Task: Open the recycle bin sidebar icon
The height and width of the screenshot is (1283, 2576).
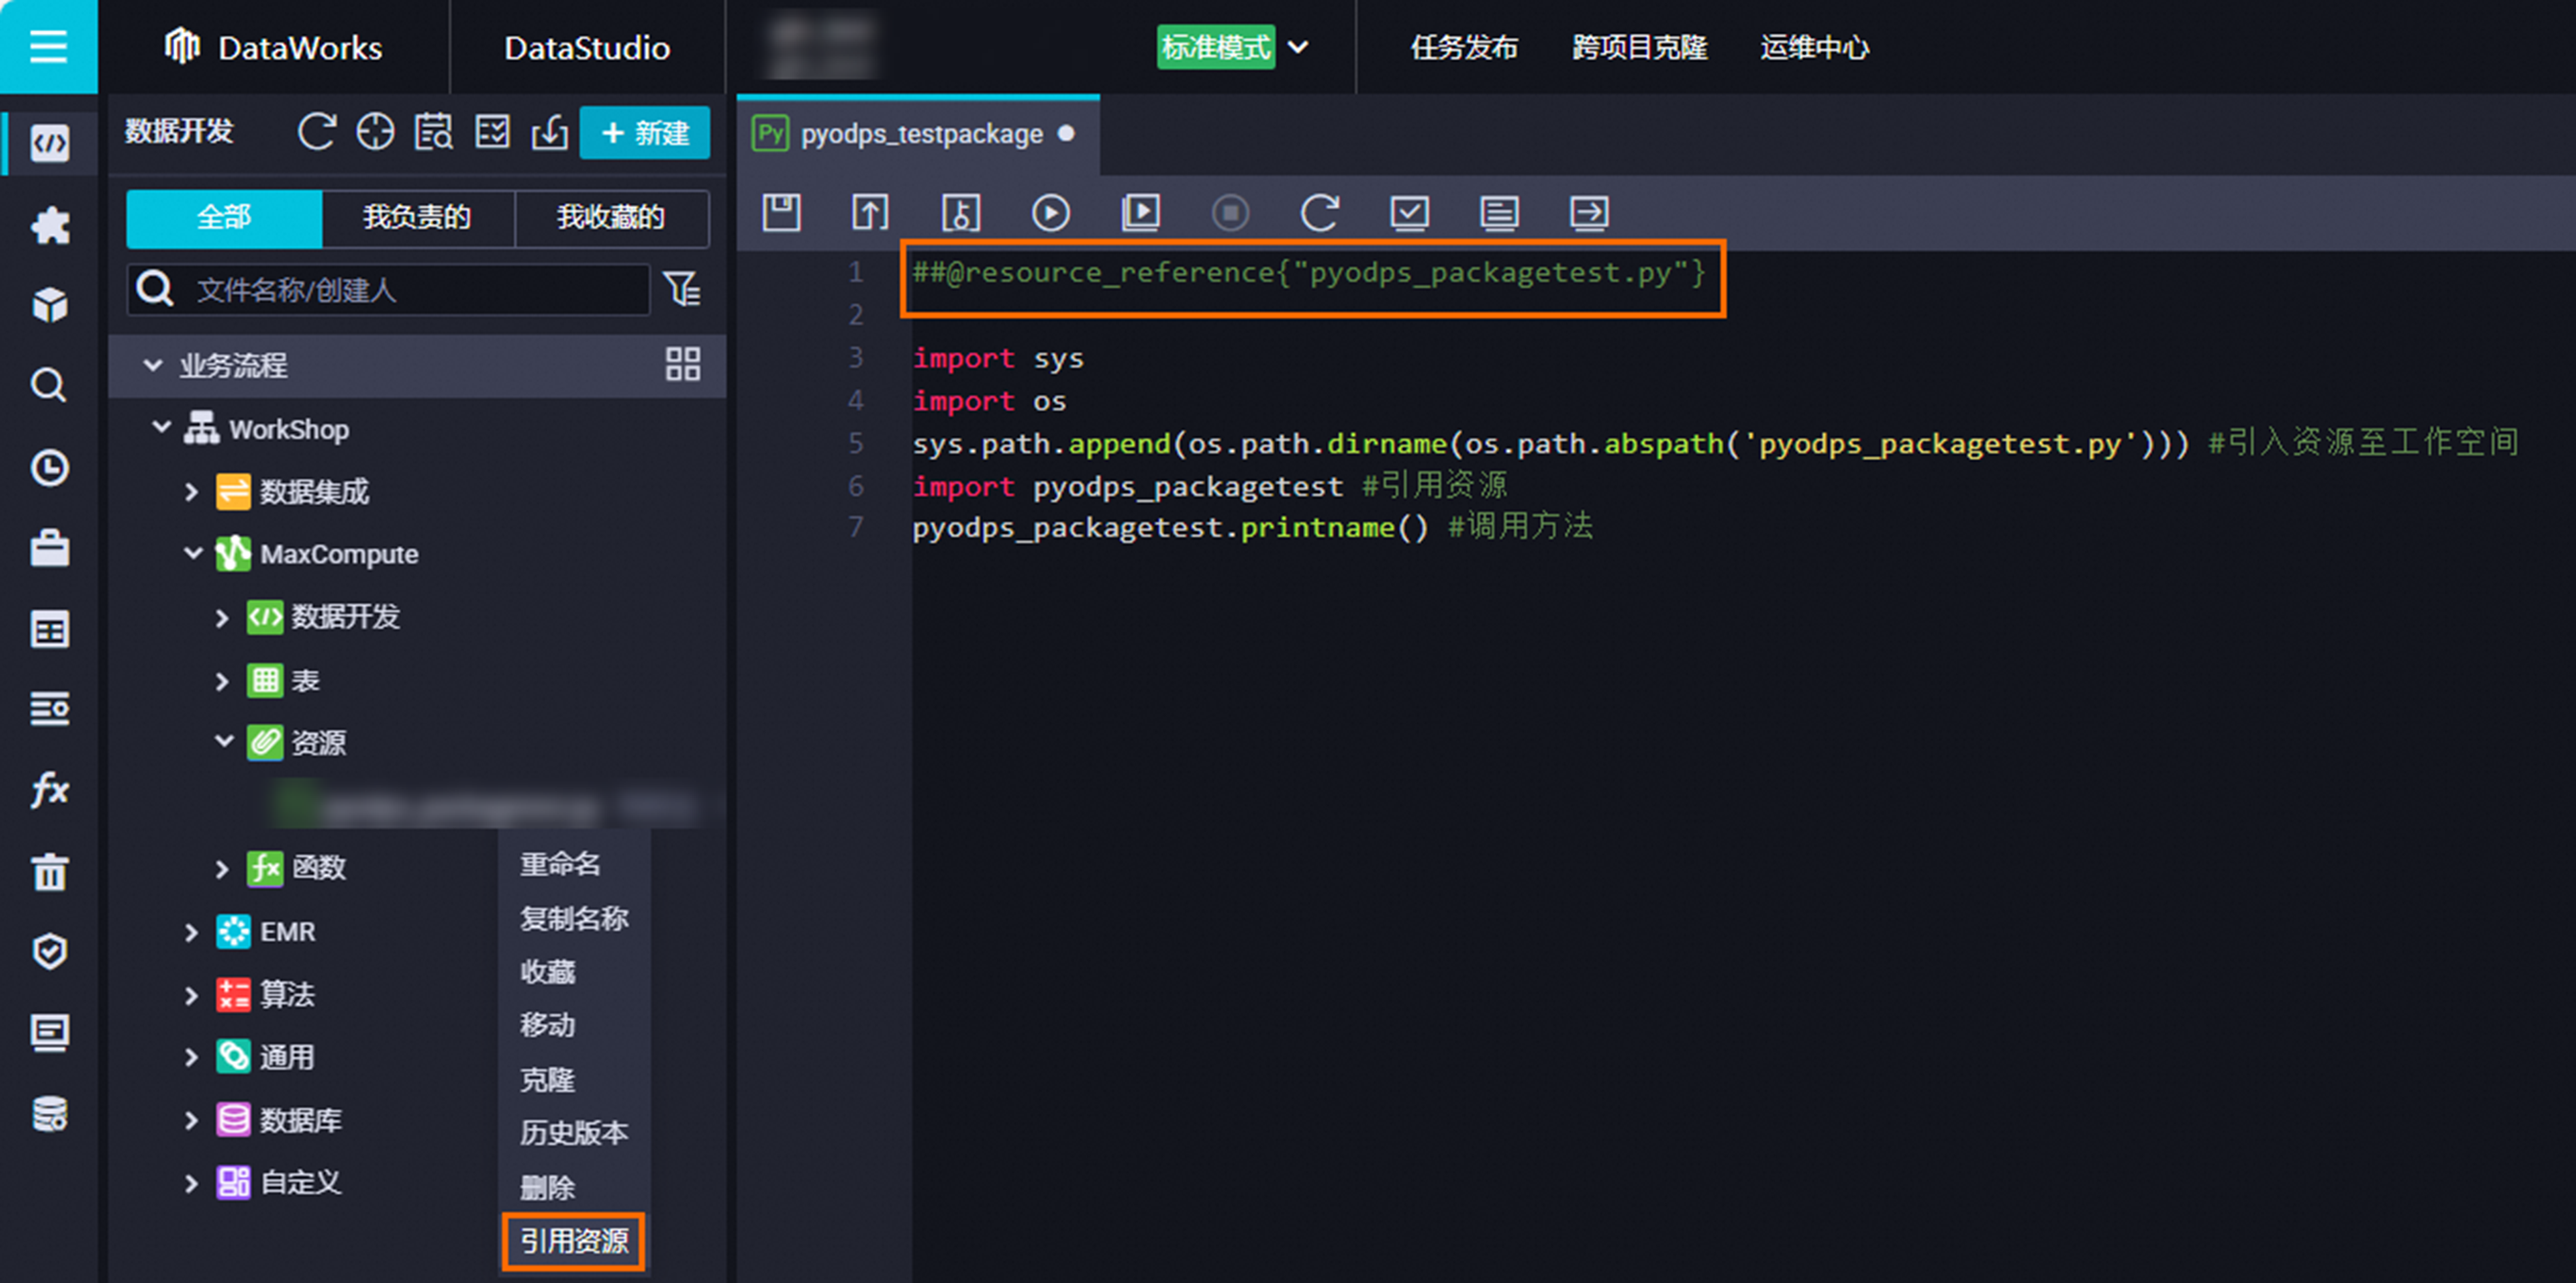Action: click(x=49, y=871)
